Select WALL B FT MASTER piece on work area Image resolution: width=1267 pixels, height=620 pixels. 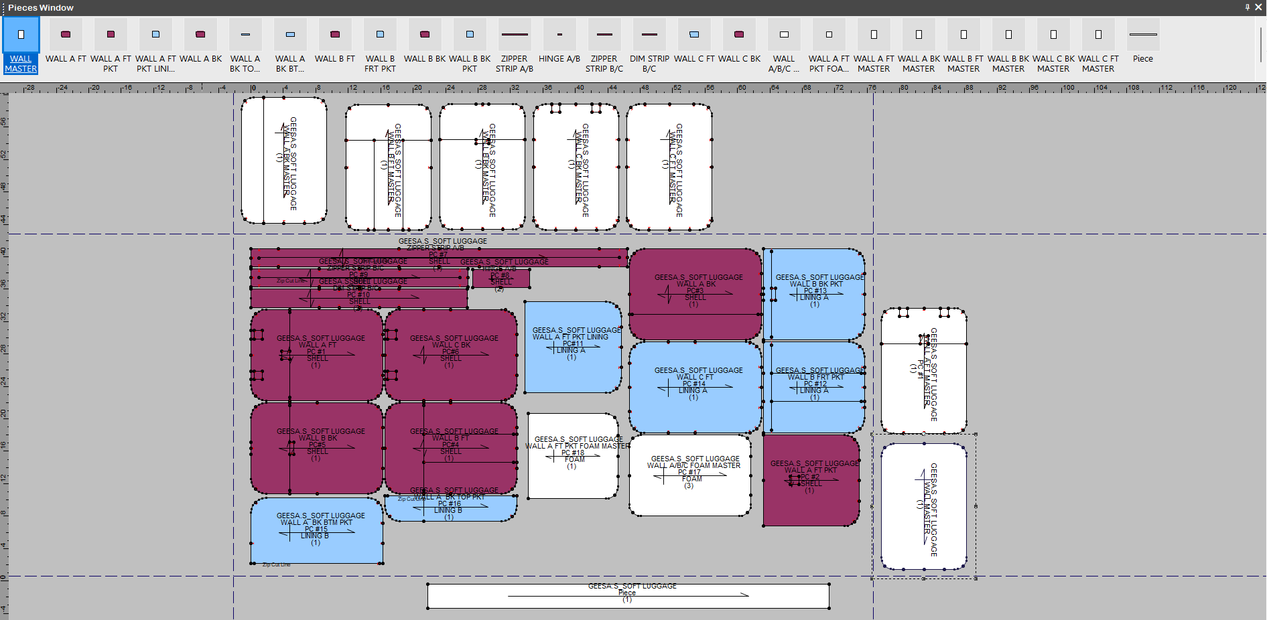click(x=389, y=167)
